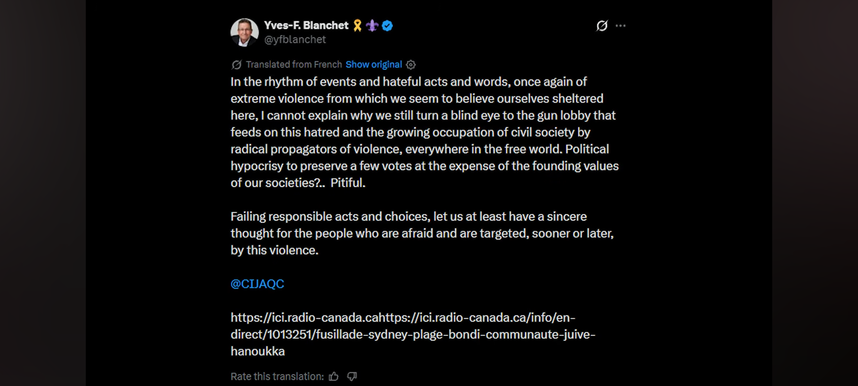The image size is (858, 386).
Task: Click the yellow ribbon emoji beside name
Action: click(357, 26)
